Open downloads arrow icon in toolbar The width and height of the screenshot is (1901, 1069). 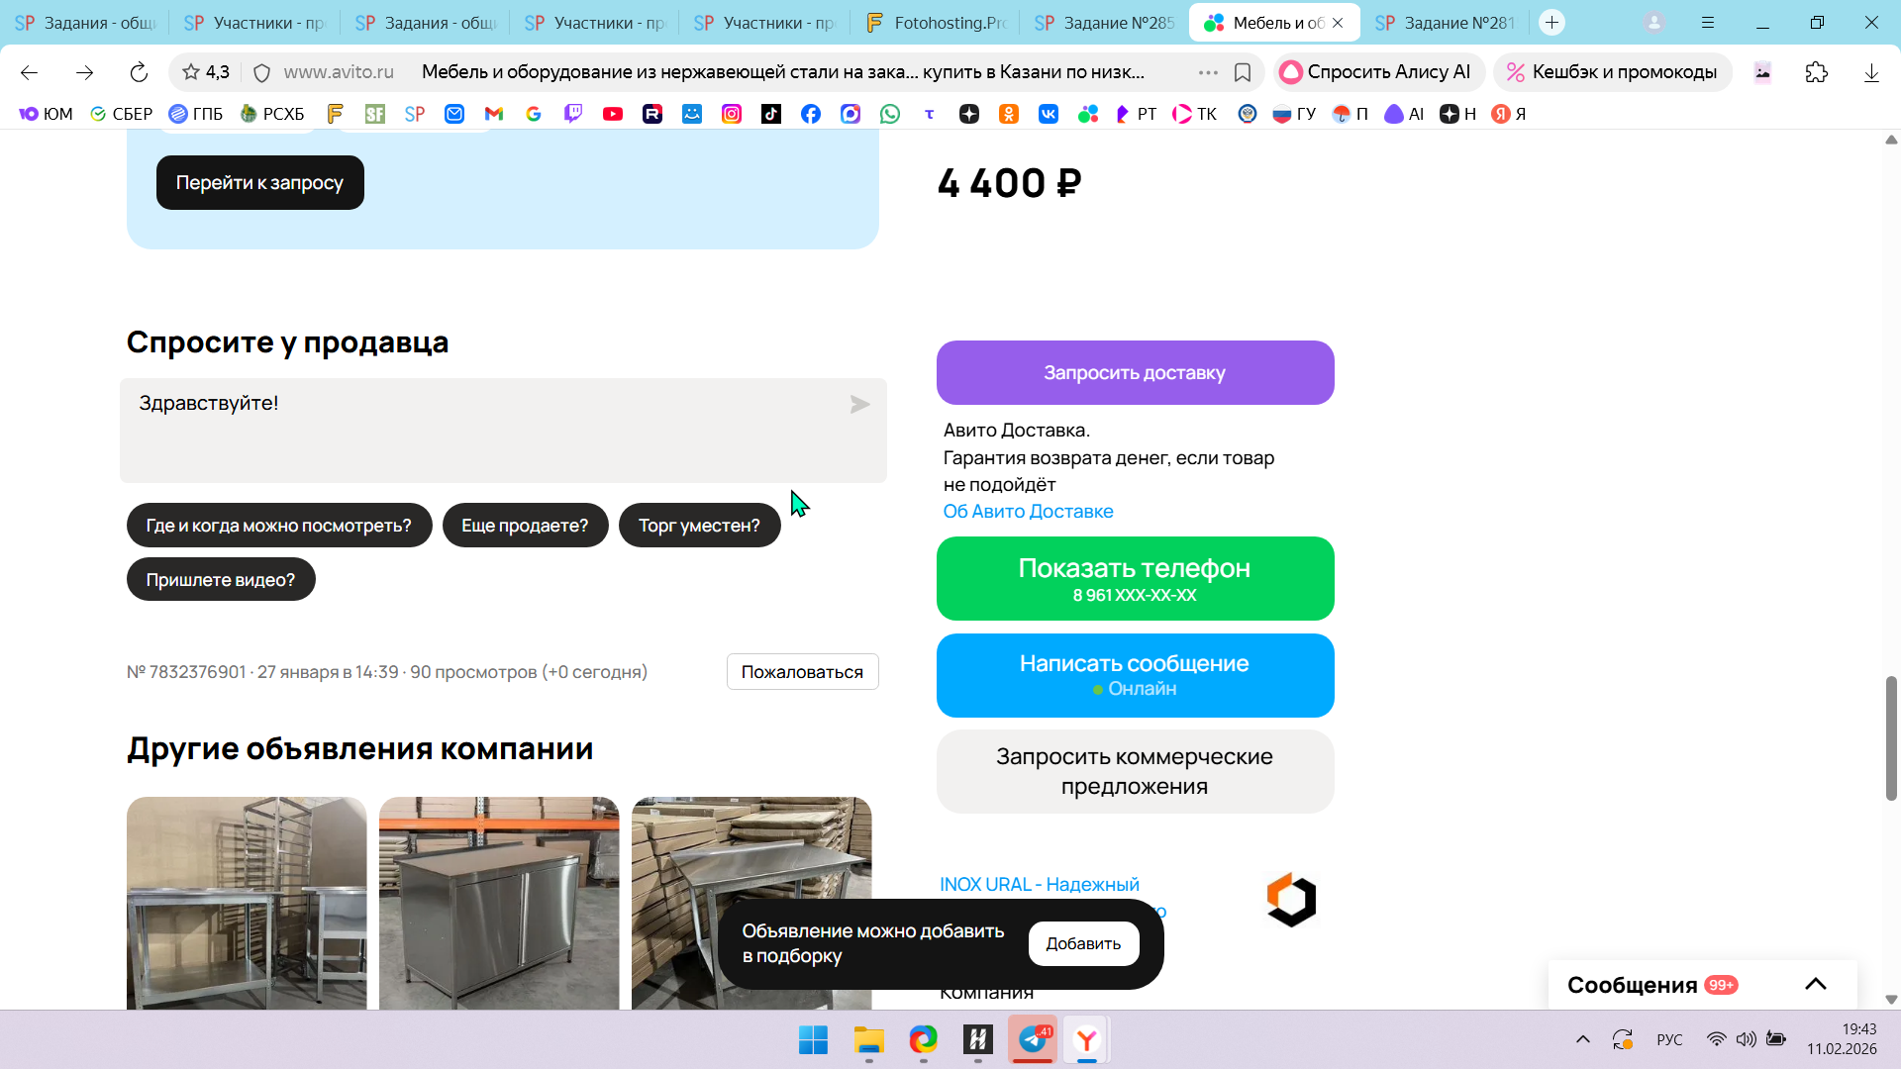click(1870, 72)
